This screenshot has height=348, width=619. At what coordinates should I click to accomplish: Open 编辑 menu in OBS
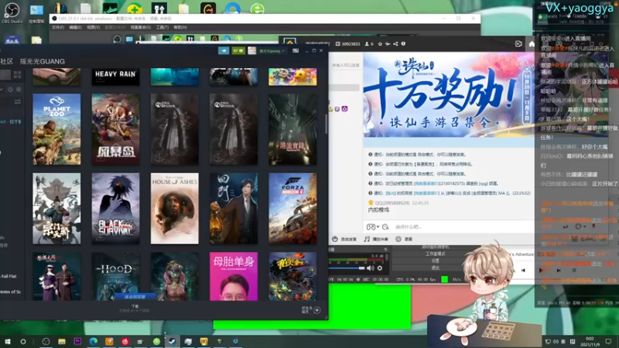pyautogui.click(x=75, y=27)
